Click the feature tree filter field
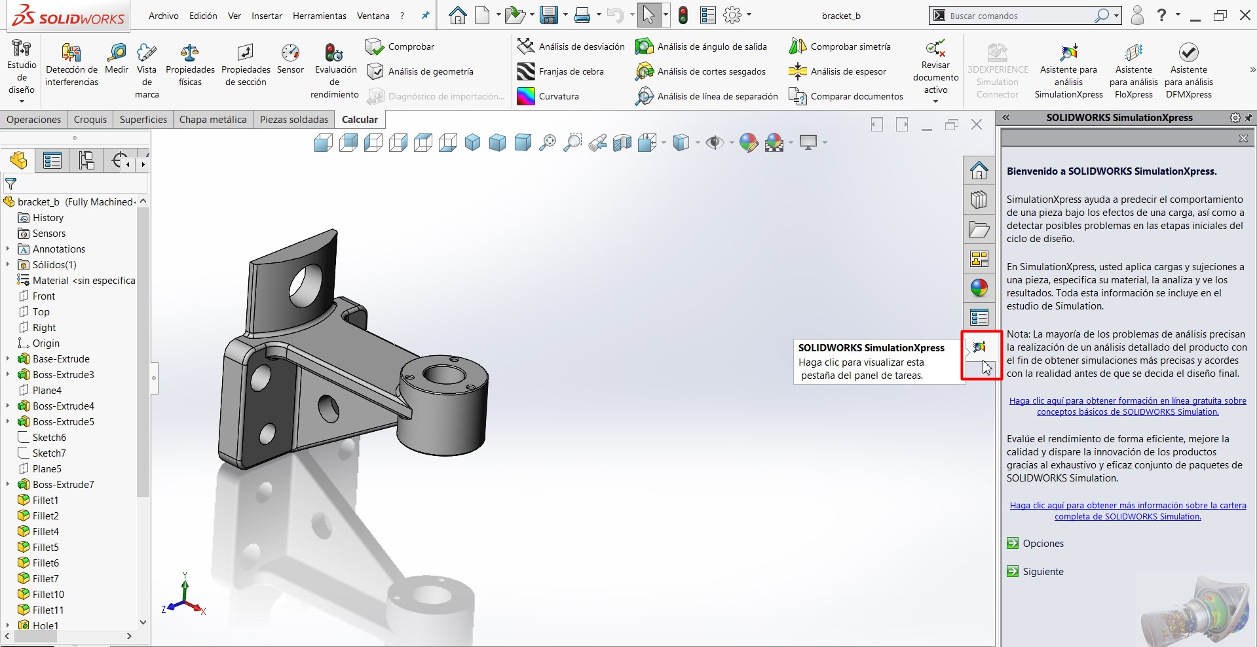 pyautogui.click(x=75, y=184)
